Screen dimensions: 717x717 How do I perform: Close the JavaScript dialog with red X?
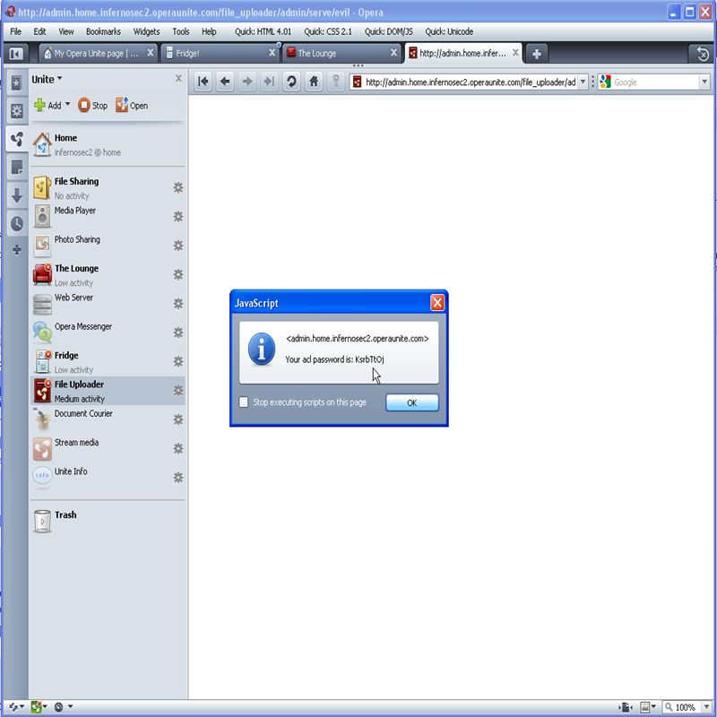pos(437,302)
